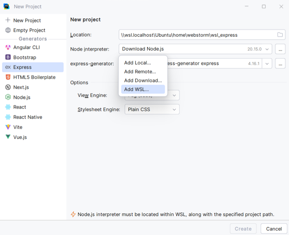
Task: Open the express-generator version dropdown
Action: pyautogui.click(x=267, y=64)
